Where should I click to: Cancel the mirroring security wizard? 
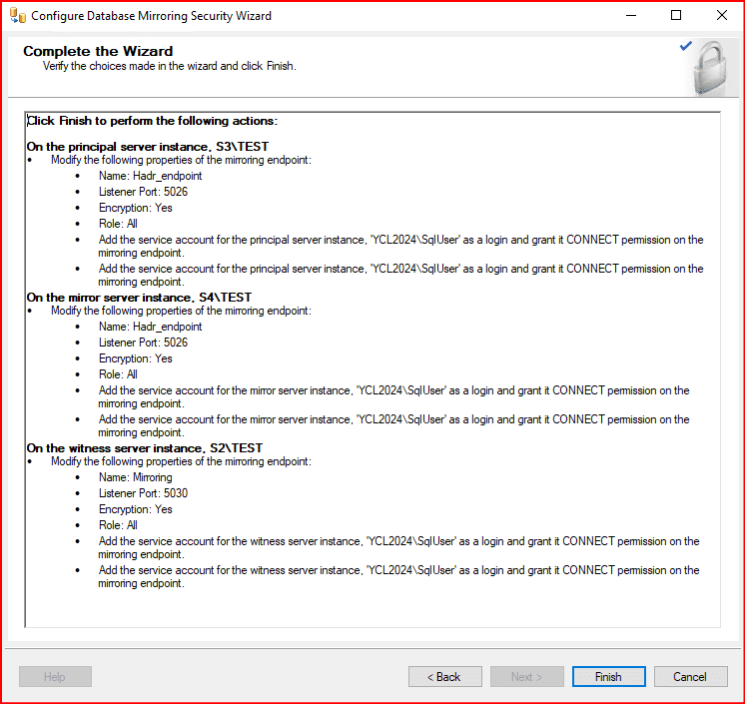tap(690, 676)
